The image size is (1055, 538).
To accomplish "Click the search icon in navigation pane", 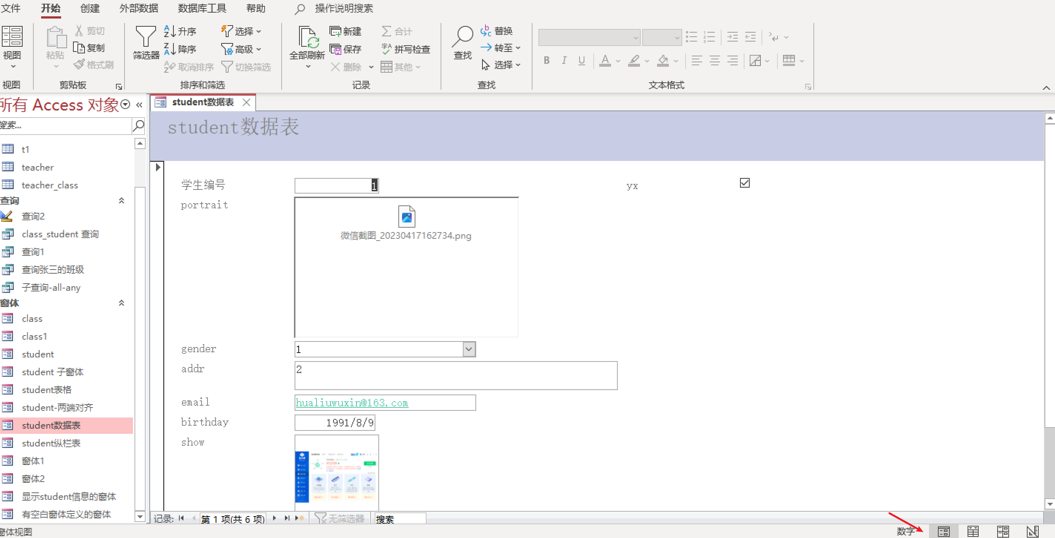I will (139, 125).
